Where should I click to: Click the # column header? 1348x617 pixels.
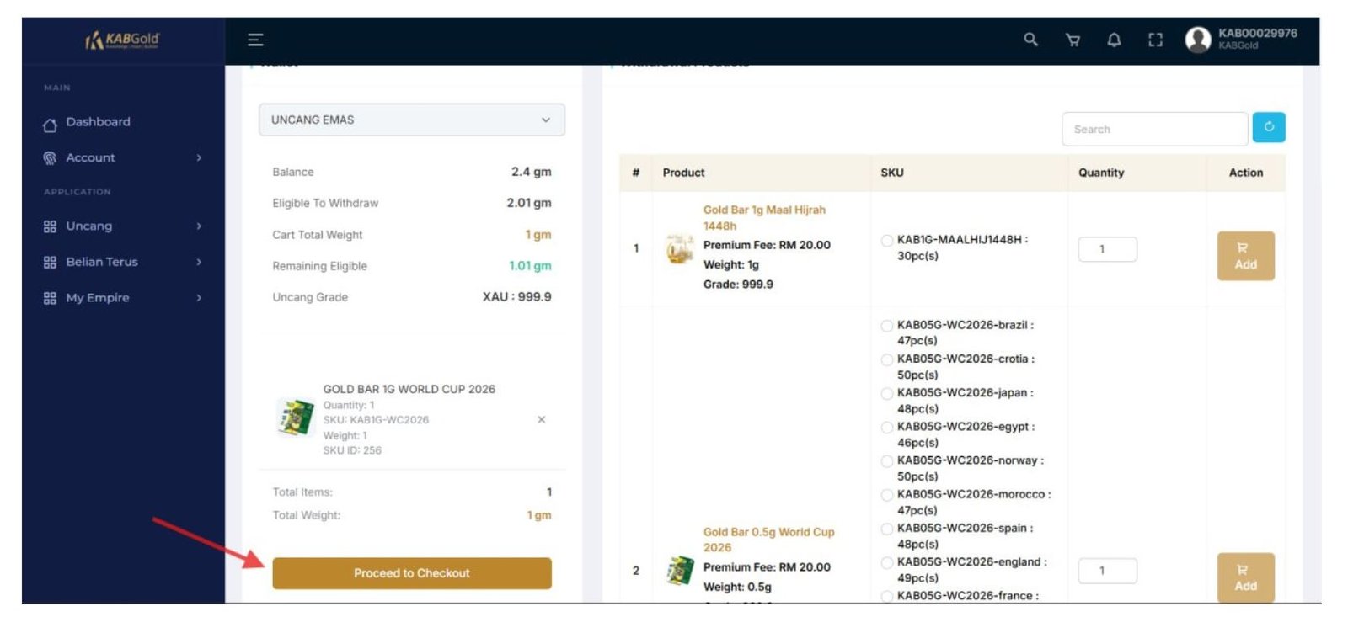point(636,173)
